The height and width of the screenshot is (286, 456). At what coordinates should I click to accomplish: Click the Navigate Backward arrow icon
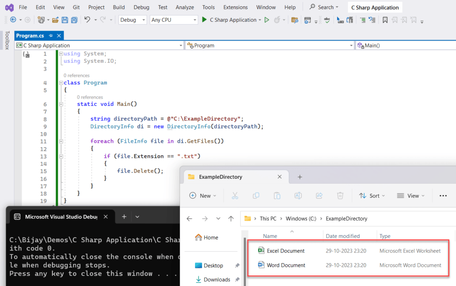[13, 20]
